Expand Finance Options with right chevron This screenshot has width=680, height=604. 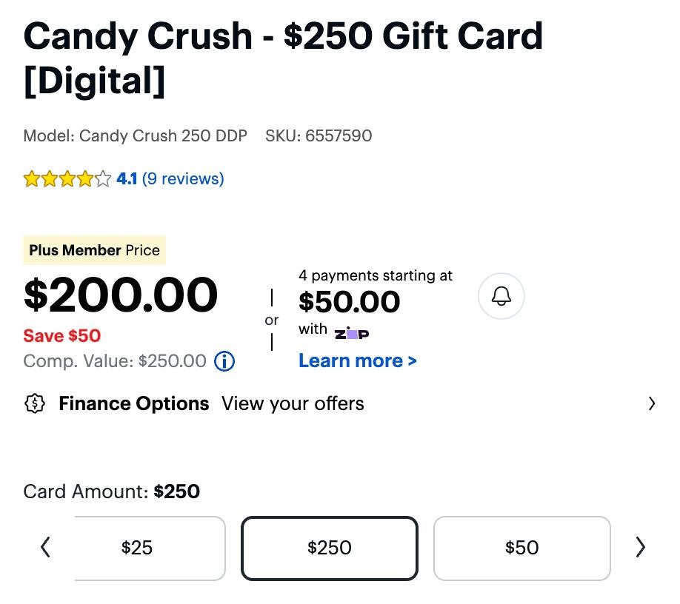(x=652, y=403)
